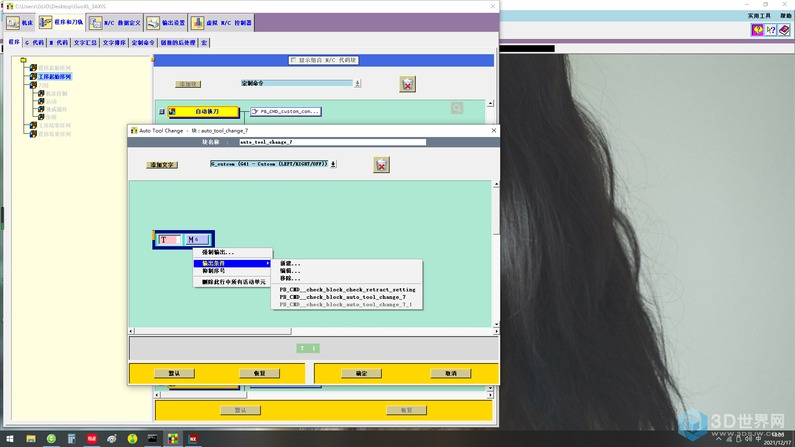Choose 删除此行中所有活动单元 menu entry
This screenshot has height=447, width=795.
(232, 282)
